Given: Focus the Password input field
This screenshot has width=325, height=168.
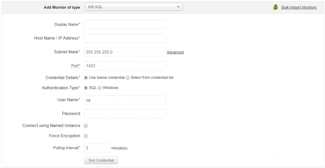Looking at the screenshot, I should [125, 114].
